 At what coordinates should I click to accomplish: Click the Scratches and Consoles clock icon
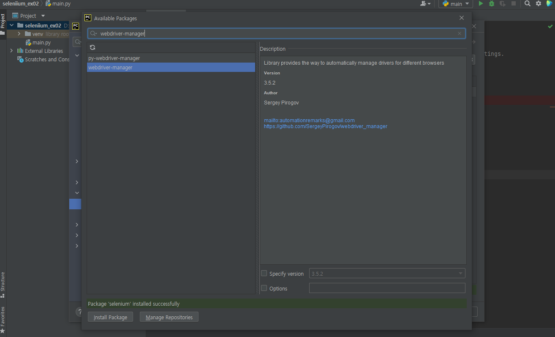click(x=20, y=59)
